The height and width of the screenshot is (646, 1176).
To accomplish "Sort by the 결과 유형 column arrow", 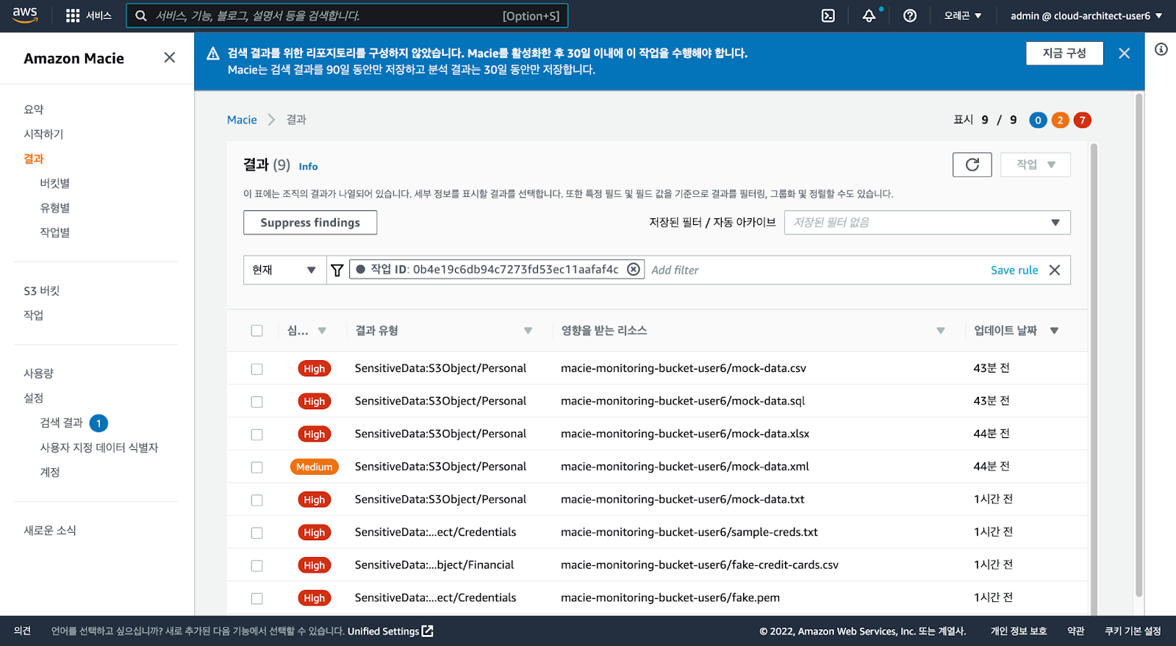I will pos(528,331).
